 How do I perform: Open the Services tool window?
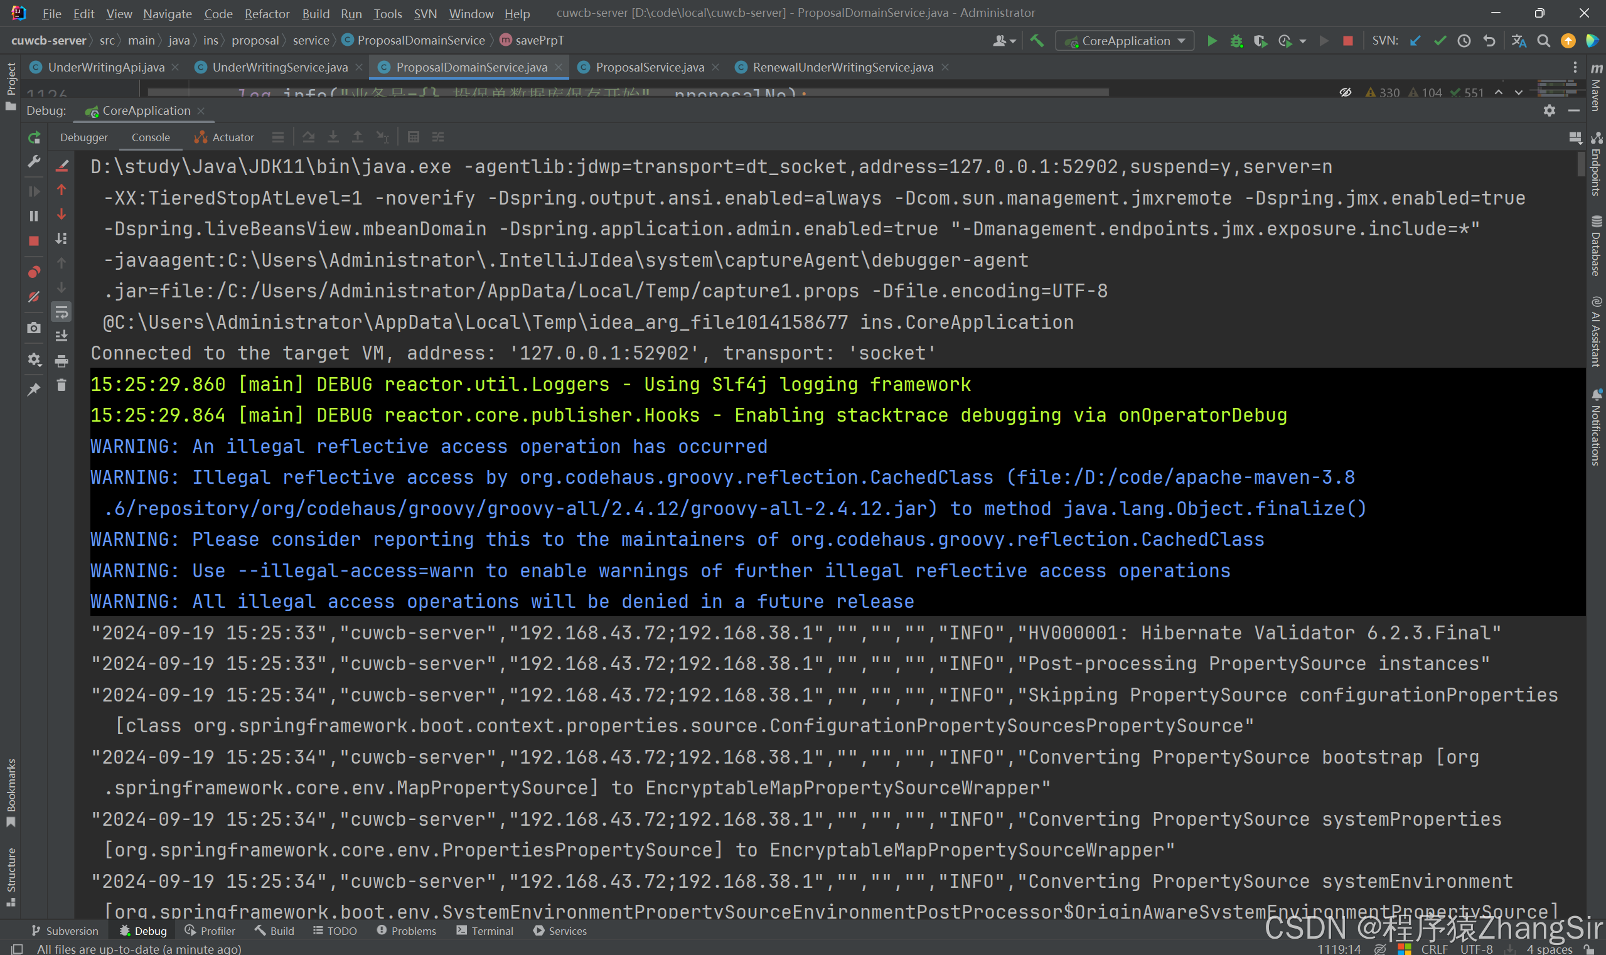tap(560, 931)
